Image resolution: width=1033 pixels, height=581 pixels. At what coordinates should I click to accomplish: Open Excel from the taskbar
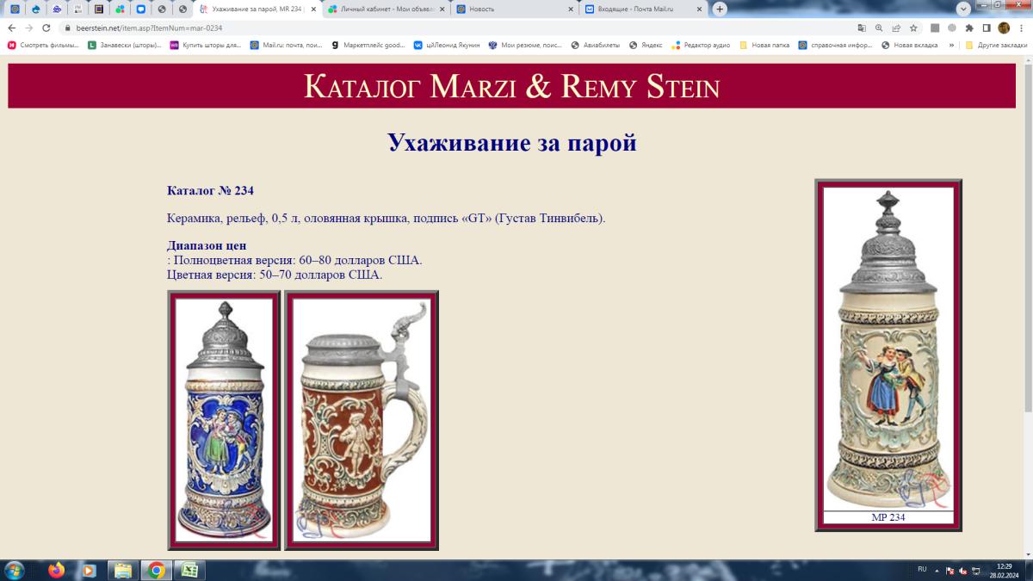[189, 570]
